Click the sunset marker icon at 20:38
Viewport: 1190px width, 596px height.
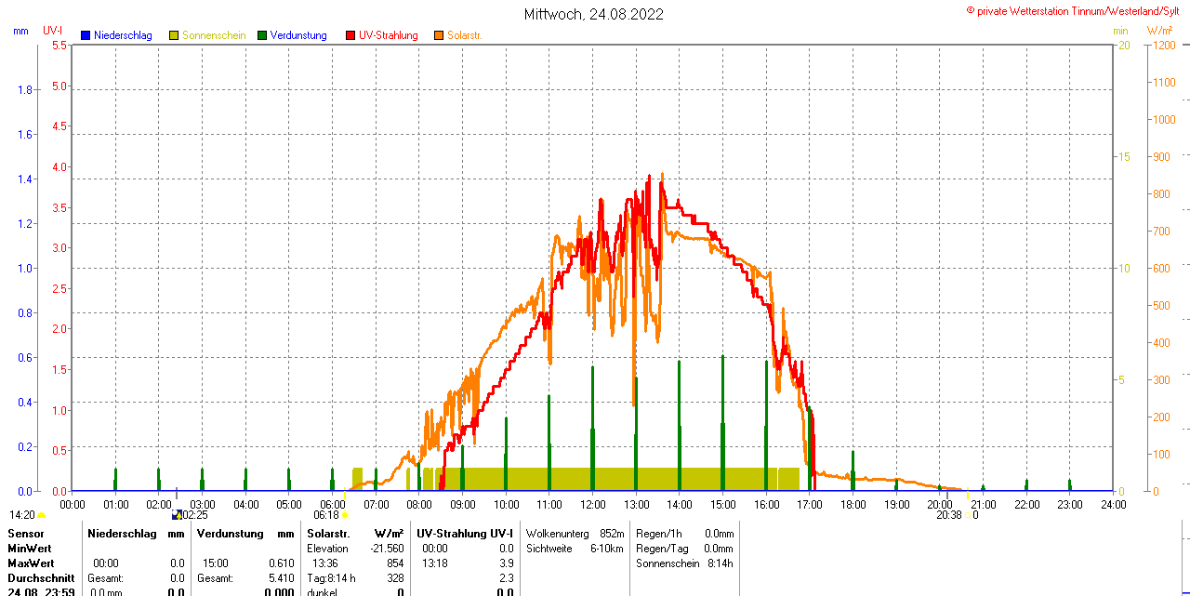click(966, 514)
